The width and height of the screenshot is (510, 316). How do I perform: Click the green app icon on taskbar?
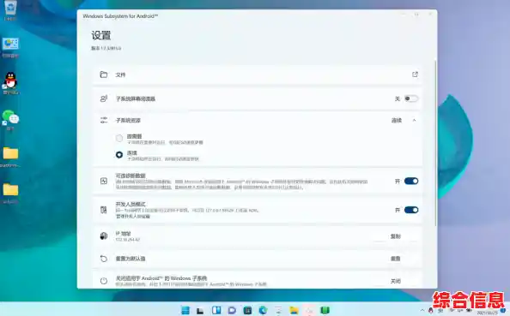325,311
